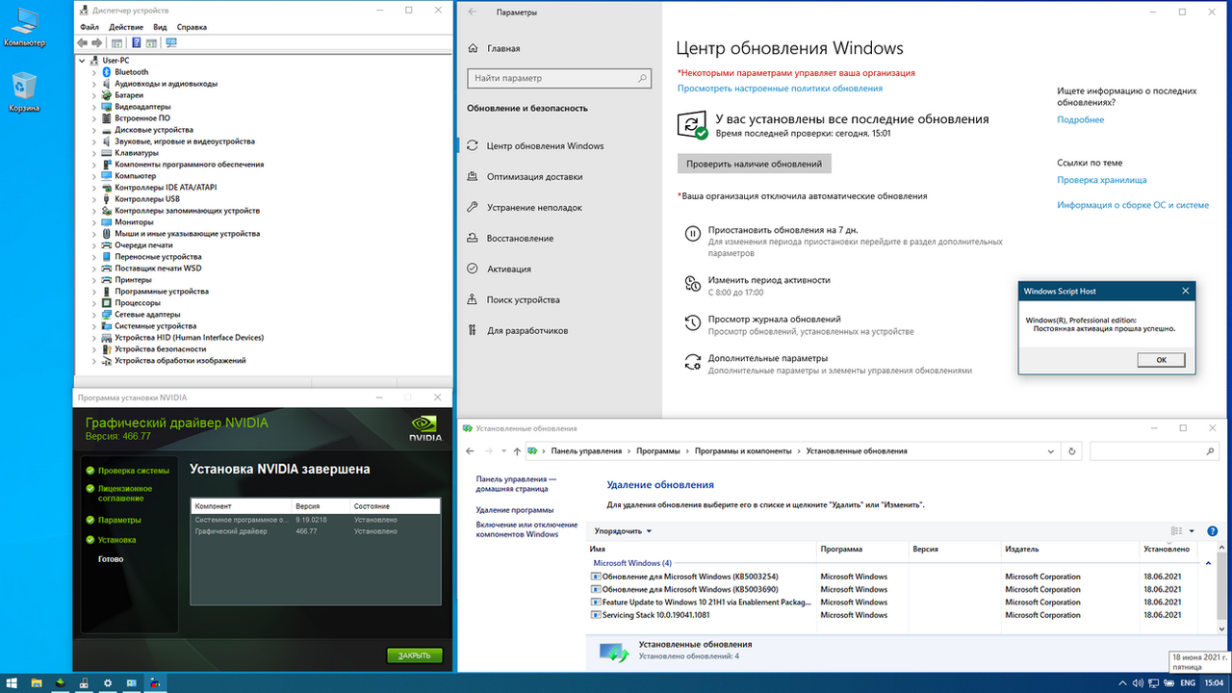Click Подробнее link in Settings
1232x693 pixels.
pyautogui.click(x=1080, y=120)
